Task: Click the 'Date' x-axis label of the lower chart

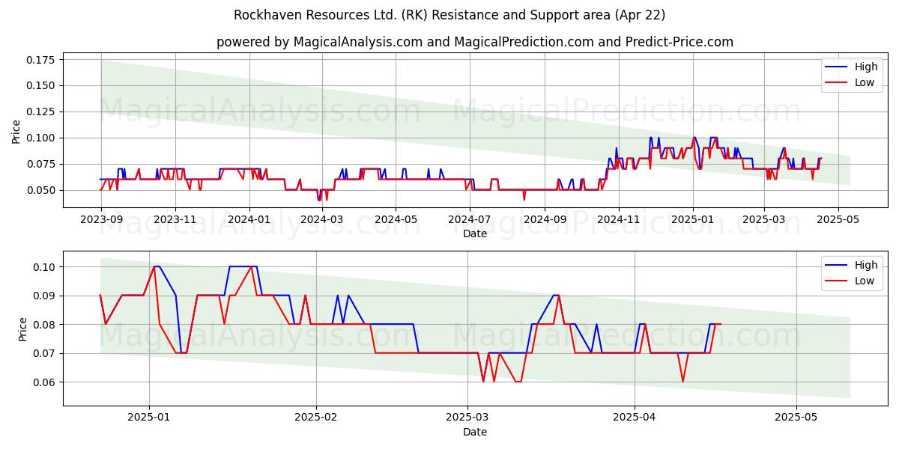Action: pos(475,432)
